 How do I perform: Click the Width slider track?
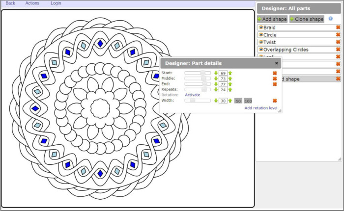pyautogui.click(x=198, y=101)
